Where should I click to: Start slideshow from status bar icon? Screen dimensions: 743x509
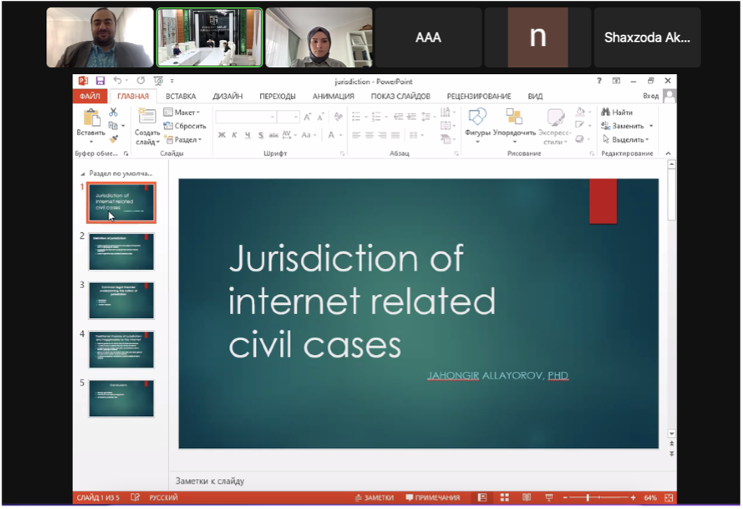[x=549, y=498]
